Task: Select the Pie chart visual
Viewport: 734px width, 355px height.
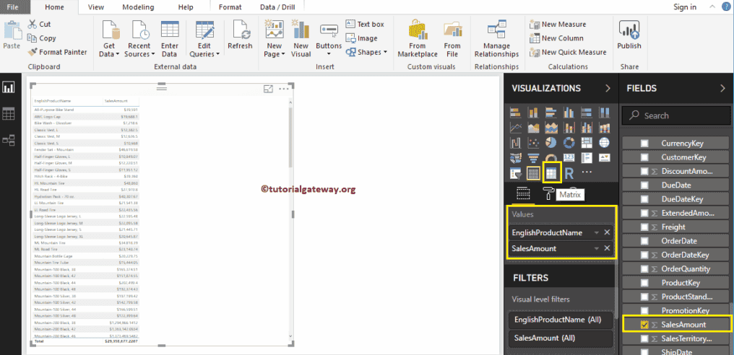Action: [x=551, y=143]
